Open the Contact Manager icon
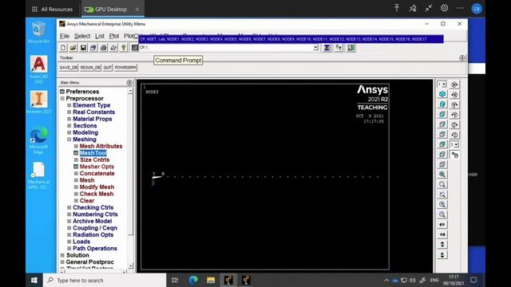Viewport: 511px width, 287px height. (351, 48)
